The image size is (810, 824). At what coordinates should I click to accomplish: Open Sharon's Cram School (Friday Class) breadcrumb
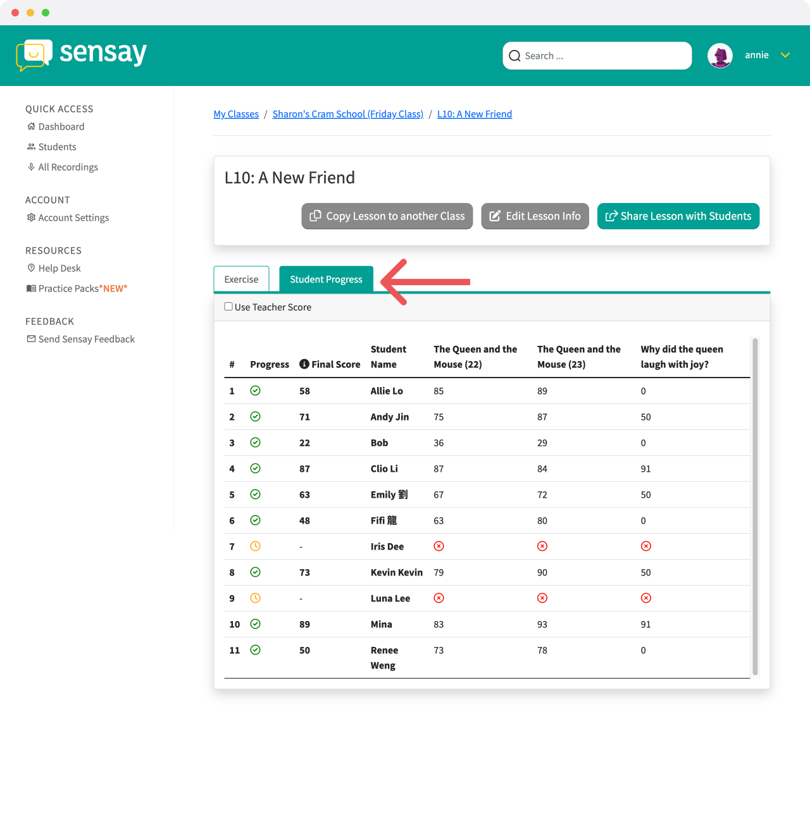click(348, 114)
